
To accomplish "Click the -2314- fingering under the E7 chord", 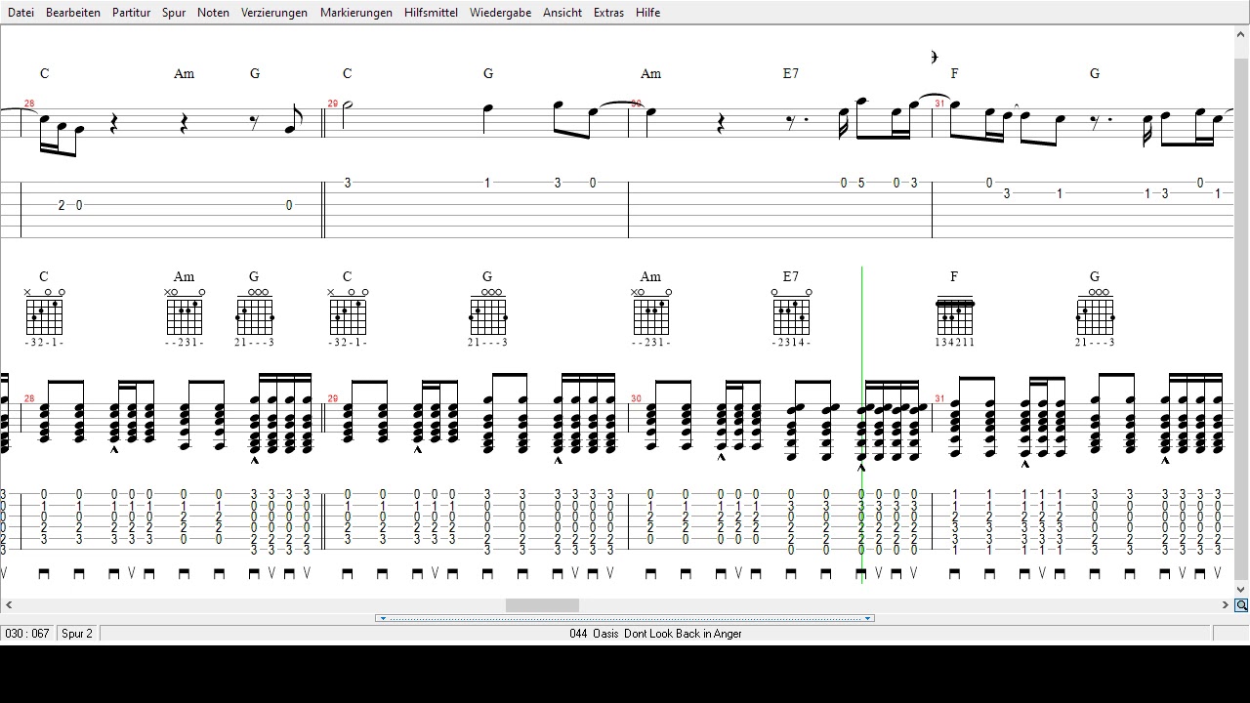I will click(791, 343).
